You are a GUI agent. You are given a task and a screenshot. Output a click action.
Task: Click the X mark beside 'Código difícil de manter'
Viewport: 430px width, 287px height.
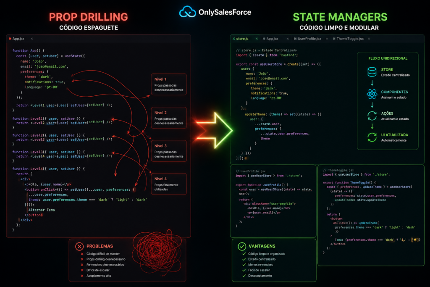pyautogui.click(x=82, y=254)
